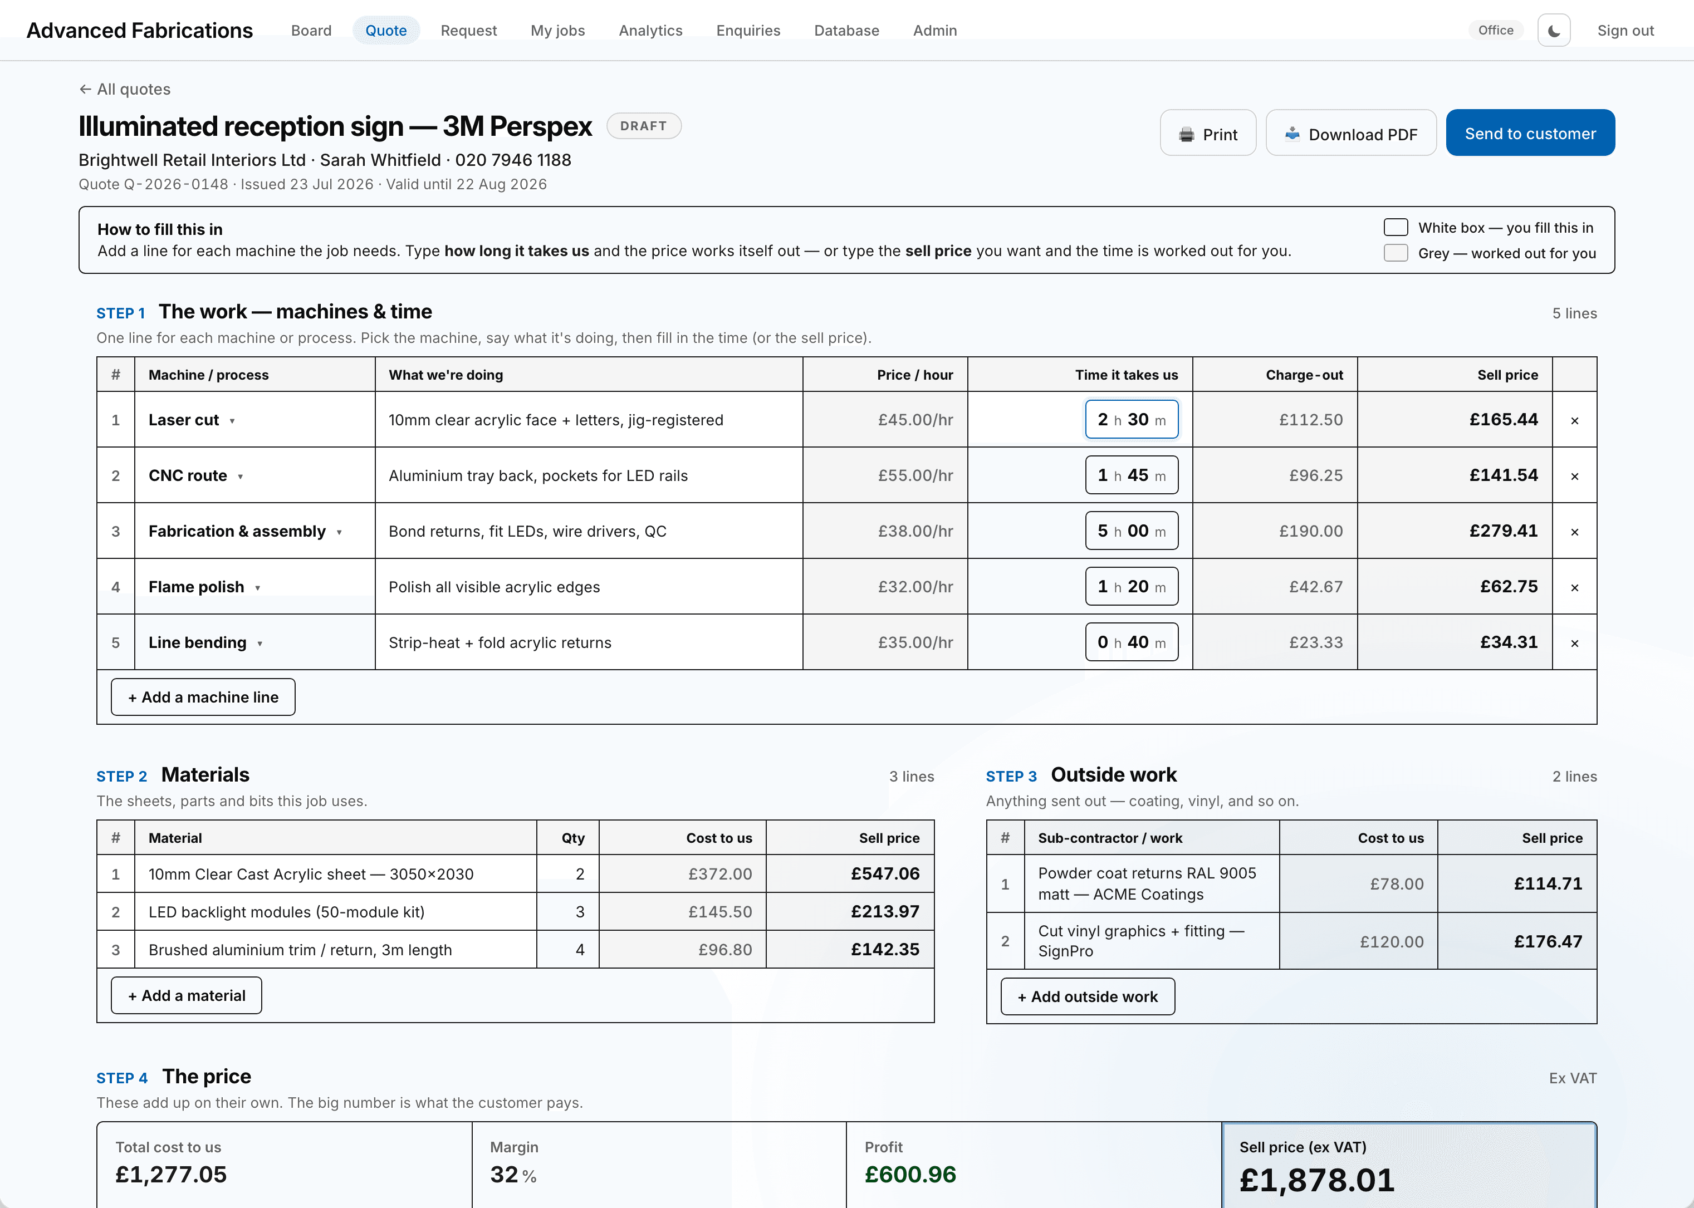Click Send to customer button

(x=1530, y=133)
